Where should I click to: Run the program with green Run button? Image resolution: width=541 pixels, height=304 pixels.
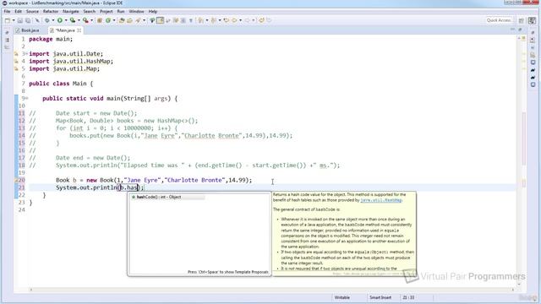coord(60,20)
